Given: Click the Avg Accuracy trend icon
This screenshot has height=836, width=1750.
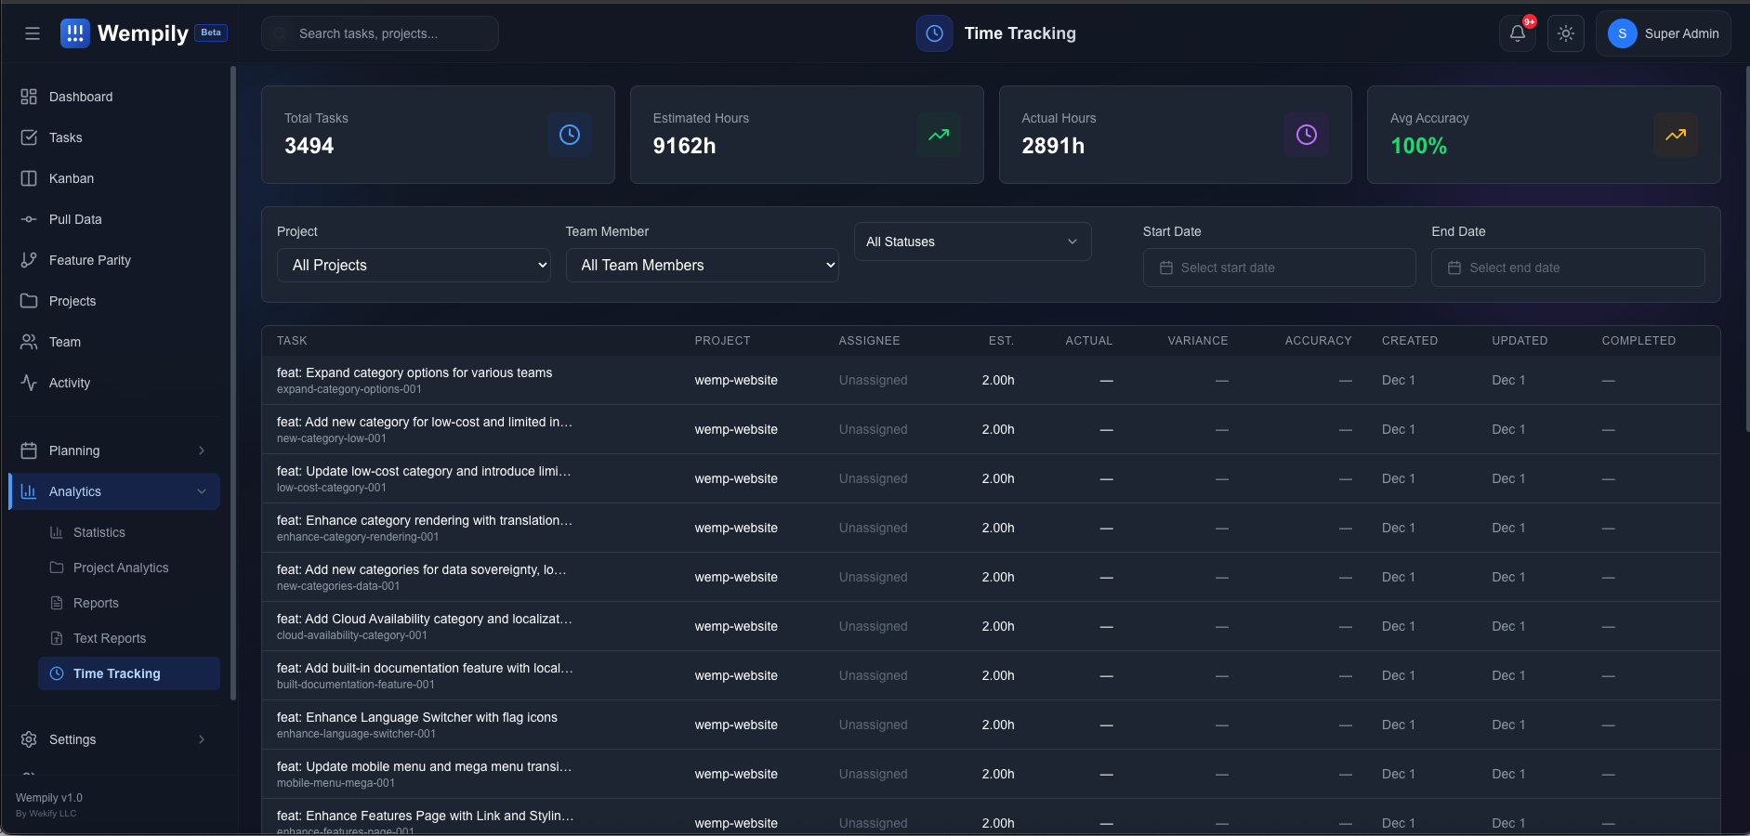Looking at the screenshot, I should click(1675, 135).
